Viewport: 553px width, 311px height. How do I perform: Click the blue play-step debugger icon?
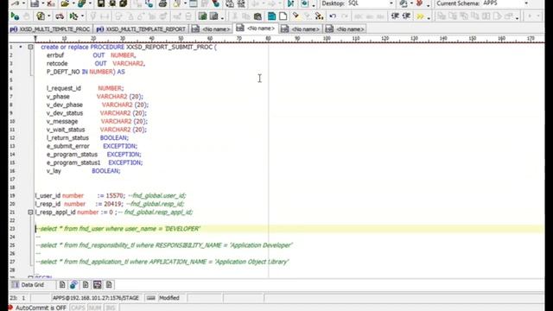click(290, 3)
